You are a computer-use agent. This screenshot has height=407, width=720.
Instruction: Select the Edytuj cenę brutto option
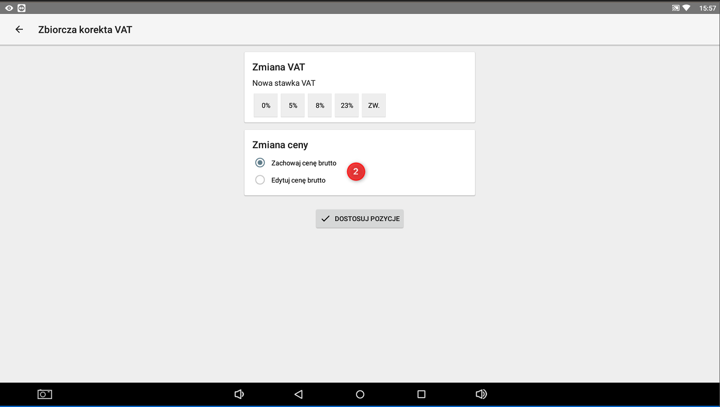click(x=260, y=180)
